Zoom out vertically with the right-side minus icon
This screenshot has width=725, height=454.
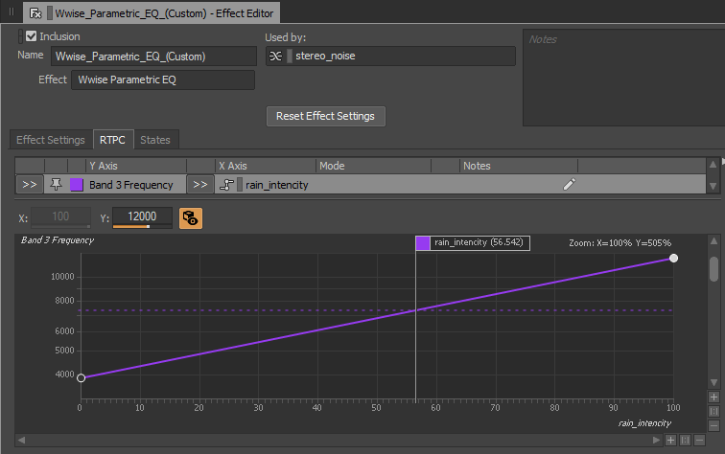(713, 425)
